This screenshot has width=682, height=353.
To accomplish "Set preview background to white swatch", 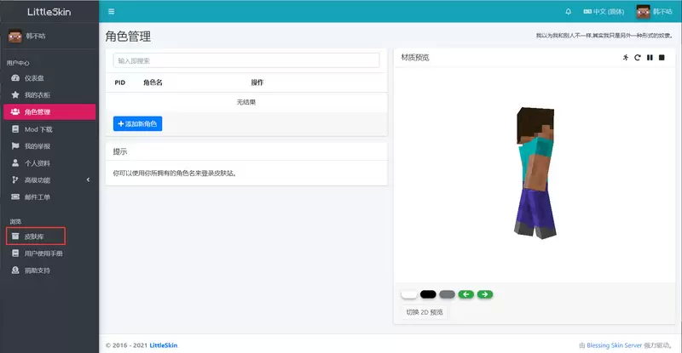I will (409, 294).
